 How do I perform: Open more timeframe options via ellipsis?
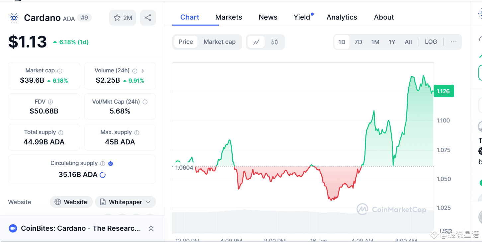(453, 42)
